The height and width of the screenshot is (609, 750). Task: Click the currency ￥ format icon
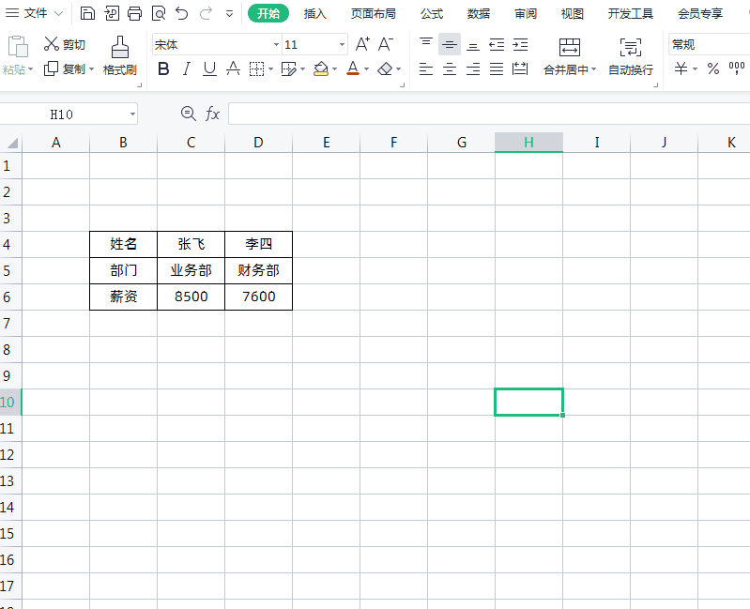click(x=681, y=69)
